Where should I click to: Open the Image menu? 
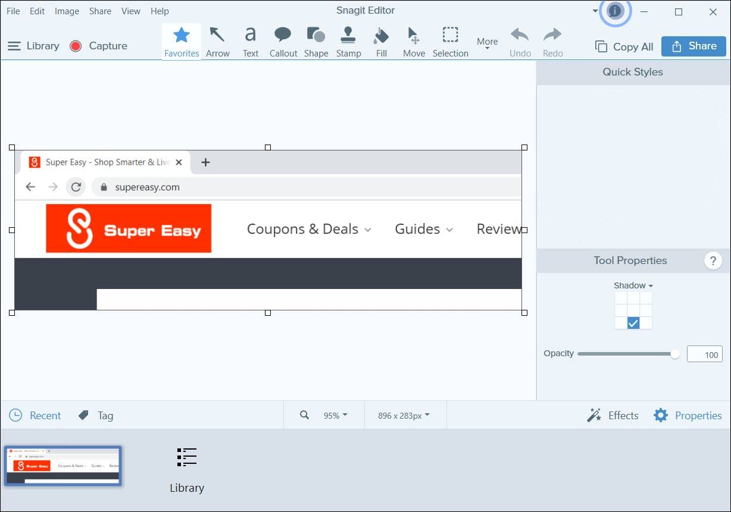[x=67, y=11]
